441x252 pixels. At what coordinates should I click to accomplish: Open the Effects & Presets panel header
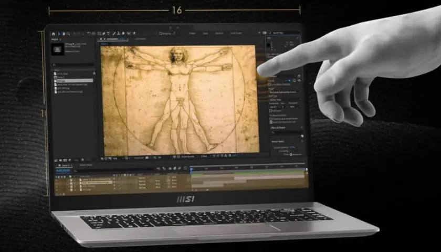click(x=278, y=128)
